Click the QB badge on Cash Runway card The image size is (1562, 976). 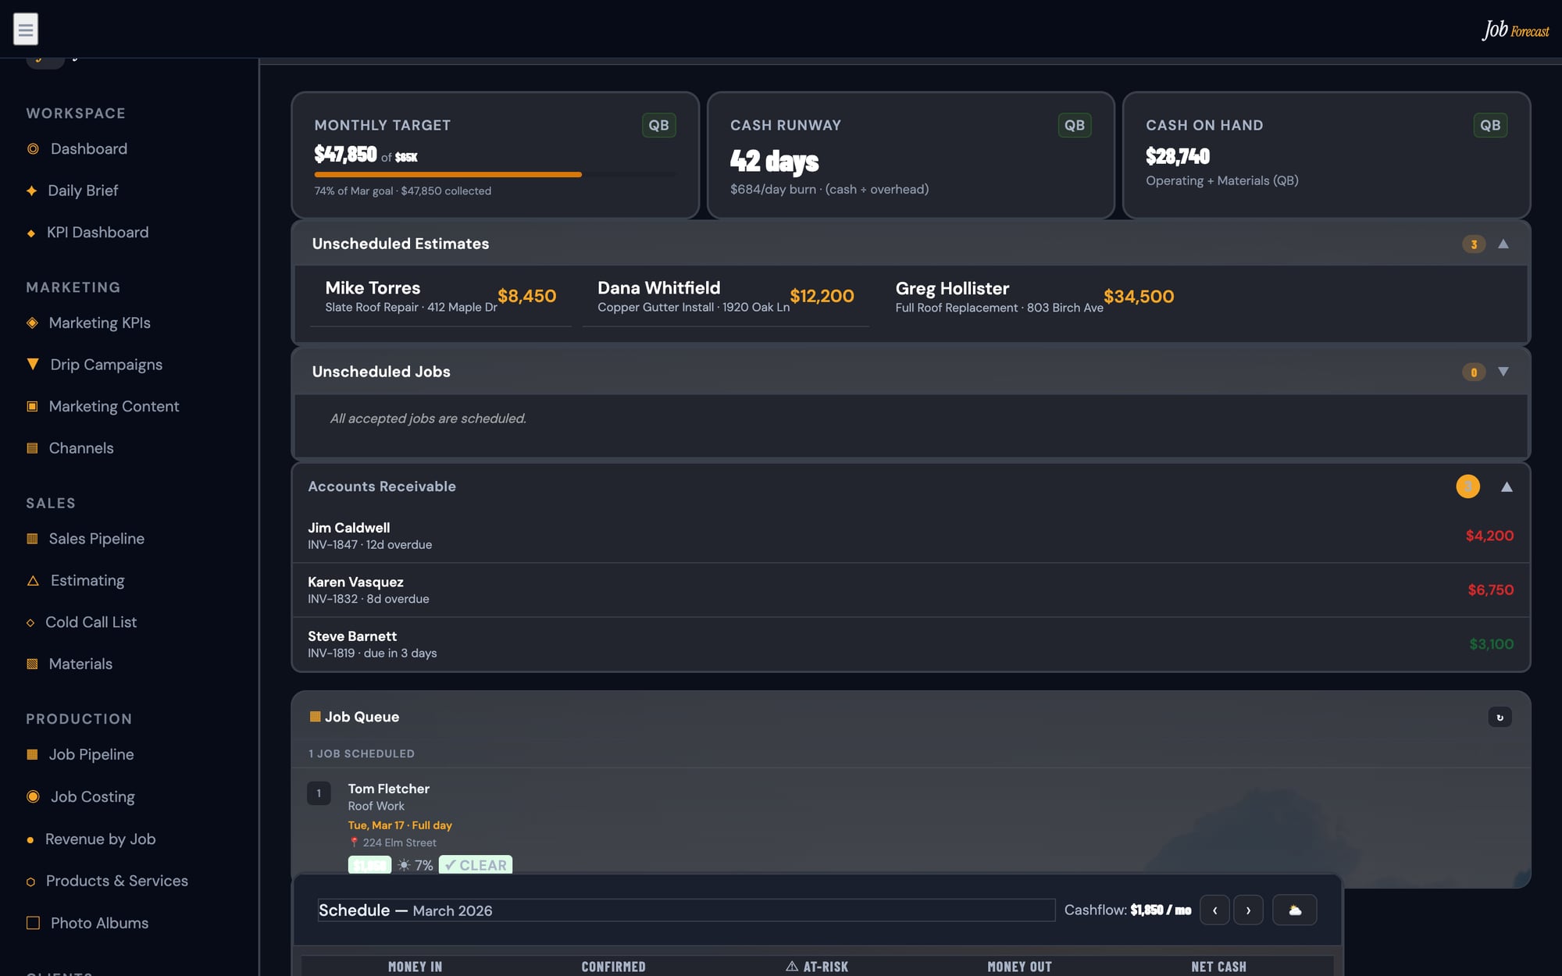[x=1075, y=124]
